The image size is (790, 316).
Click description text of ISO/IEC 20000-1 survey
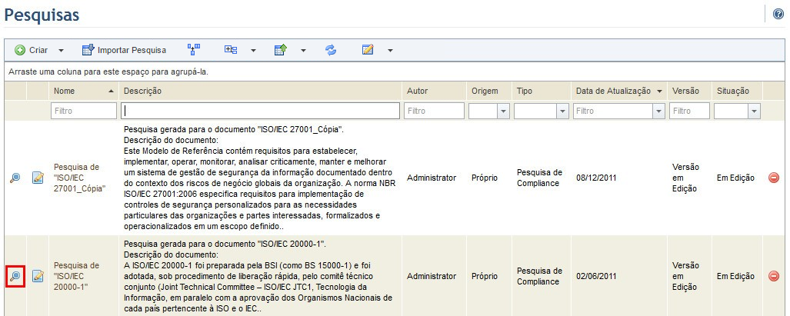[x=258, y=276]
